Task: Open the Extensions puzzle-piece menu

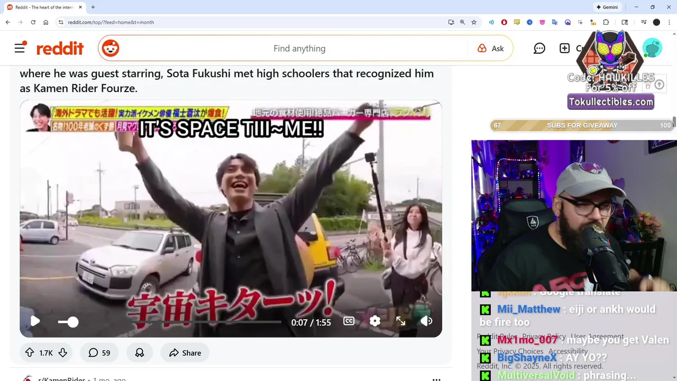Action: [x=606, y=22]
